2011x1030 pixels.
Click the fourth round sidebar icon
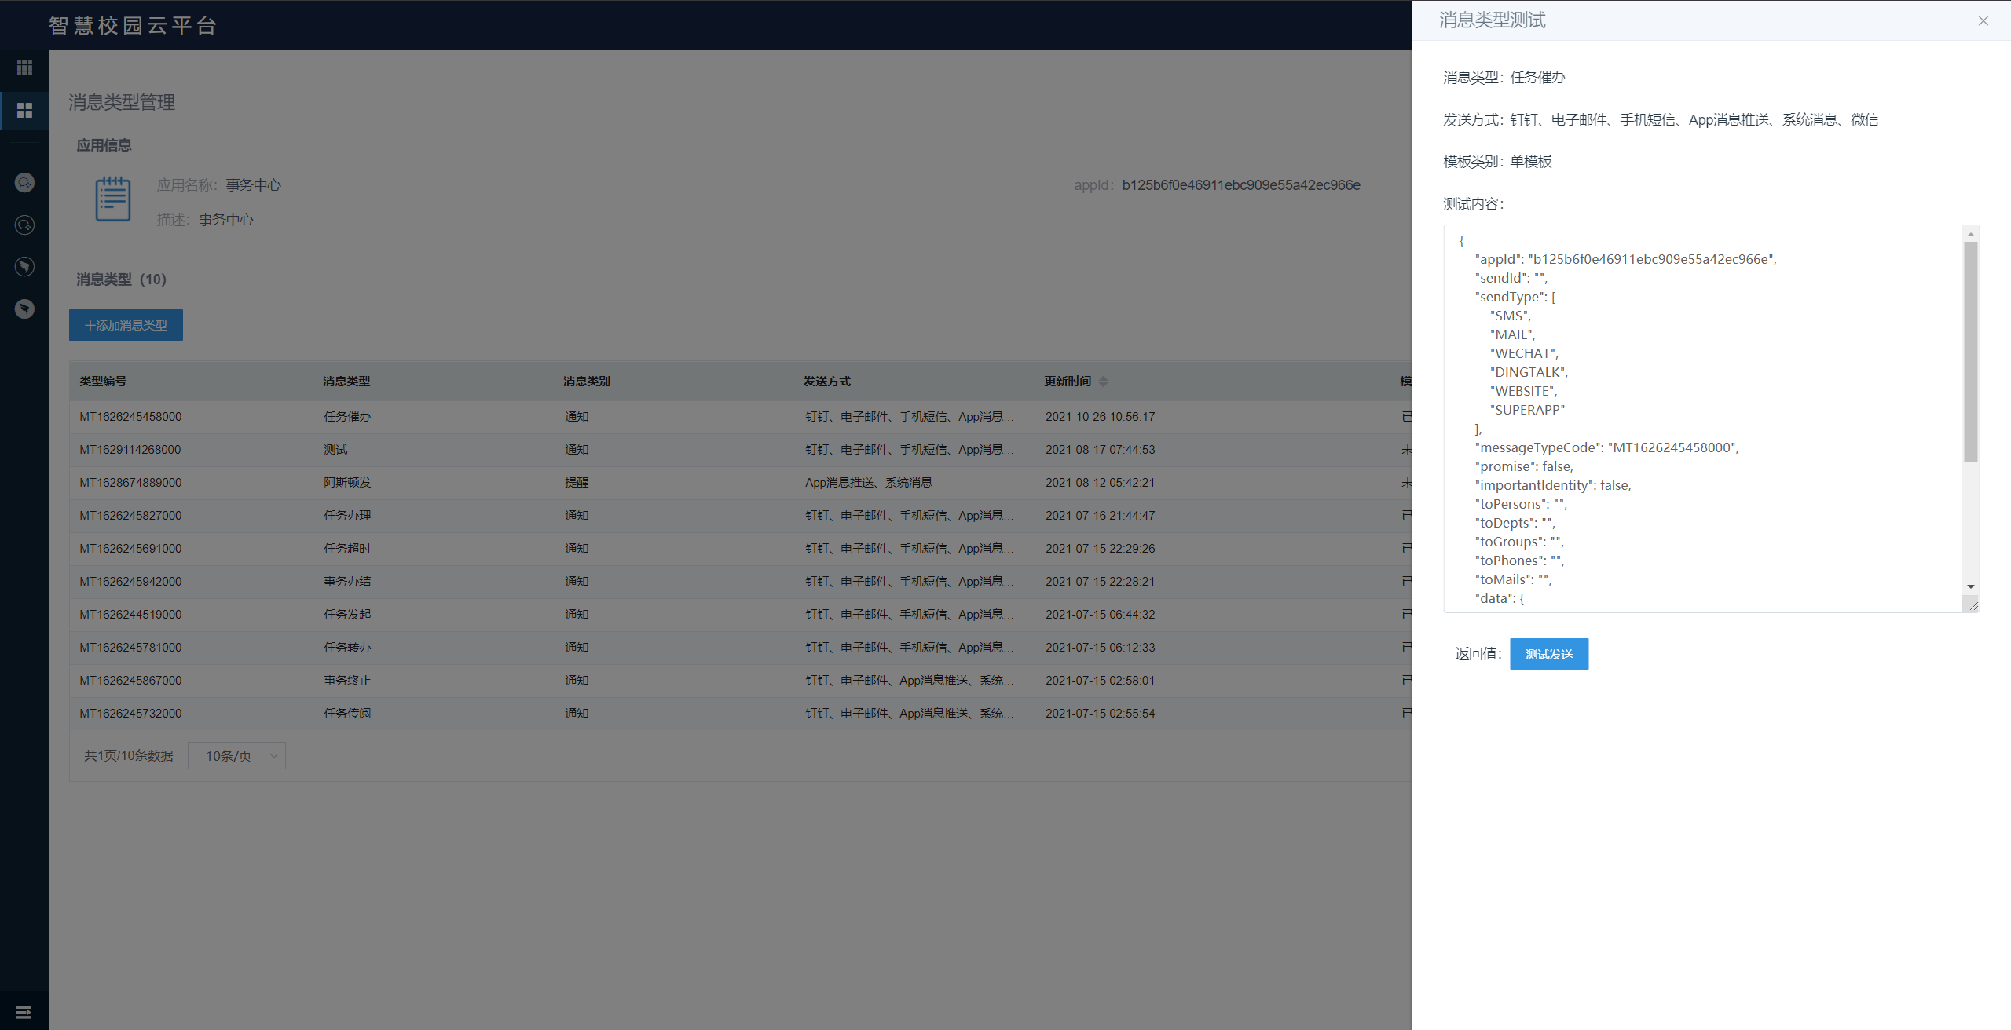click(24, 309)
